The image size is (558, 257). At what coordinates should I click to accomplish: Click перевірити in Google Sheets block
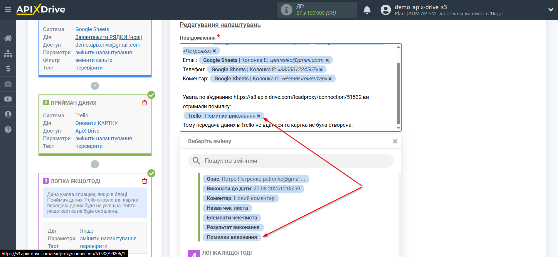(89, 68)
